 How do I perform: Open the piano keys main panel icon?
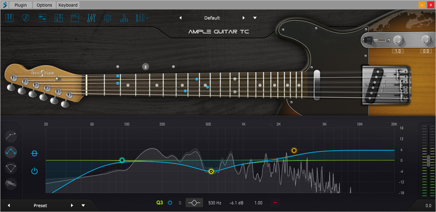coord(9,18)
